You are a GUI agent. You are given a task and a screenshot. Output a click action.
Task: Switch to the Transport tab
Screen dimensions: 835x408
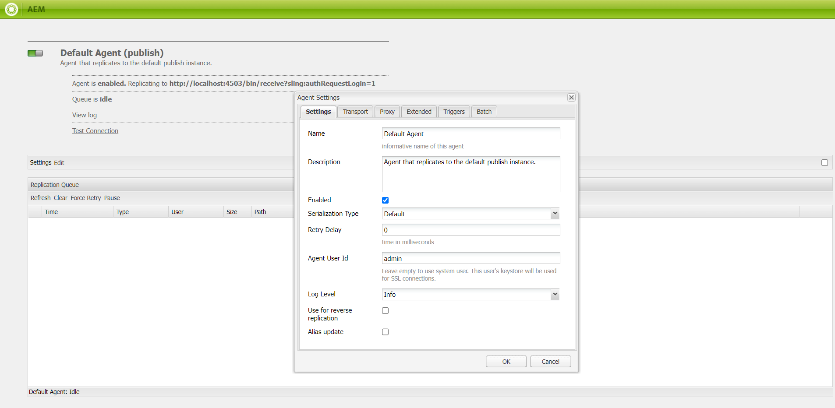[x=355, y=112]
